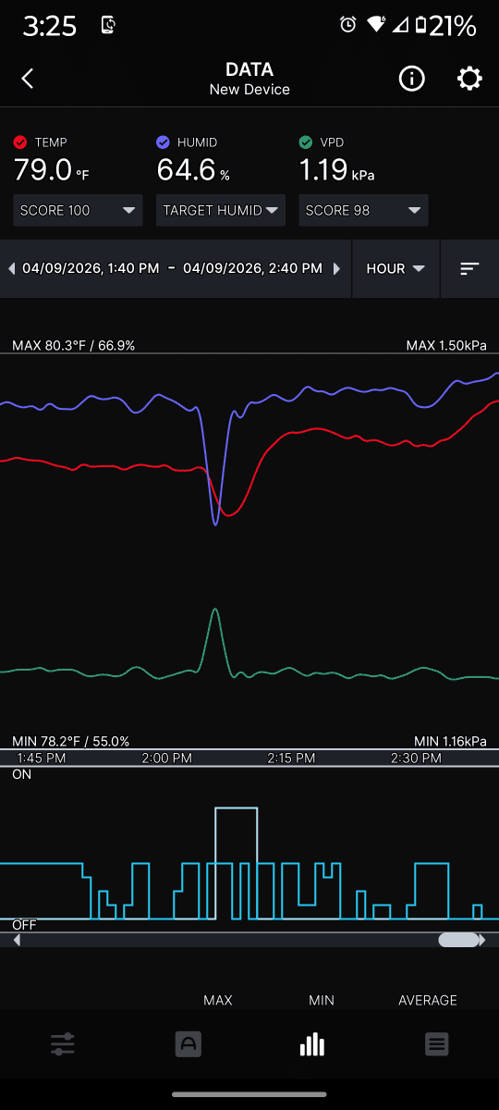Tap the Wi-Fi status icon
This screenshot has width=499, height=1110.
click(376, 25)
